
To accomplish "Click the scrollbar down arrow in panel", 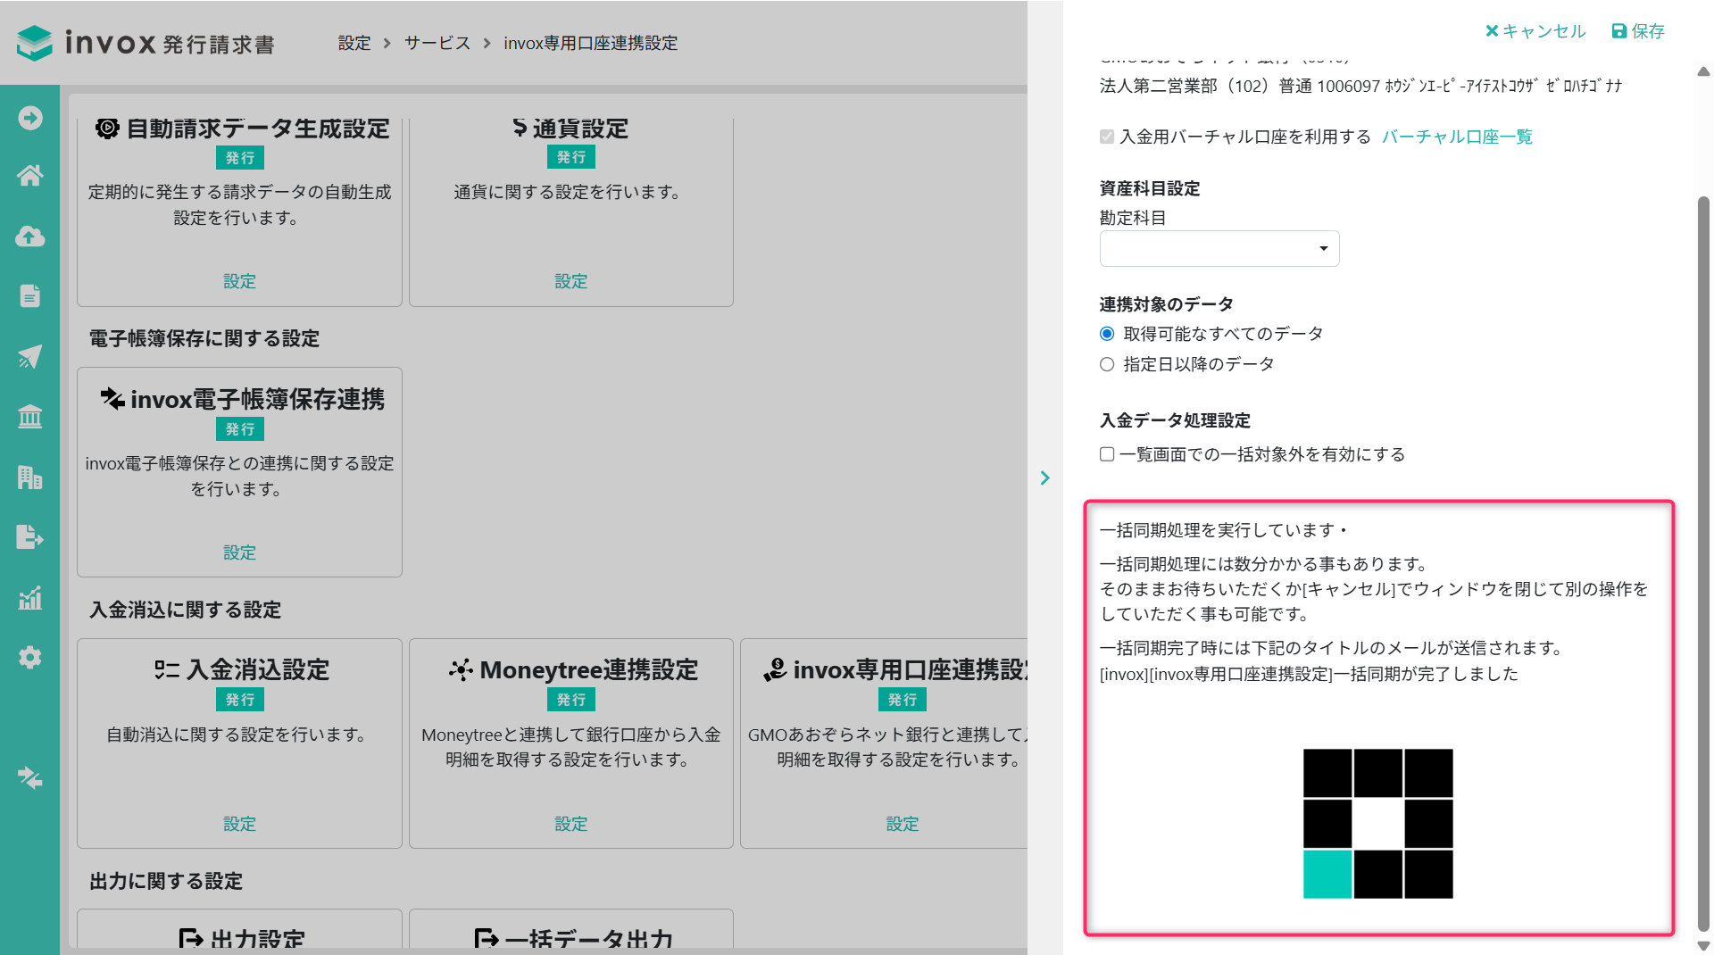I will [1703, 945].
